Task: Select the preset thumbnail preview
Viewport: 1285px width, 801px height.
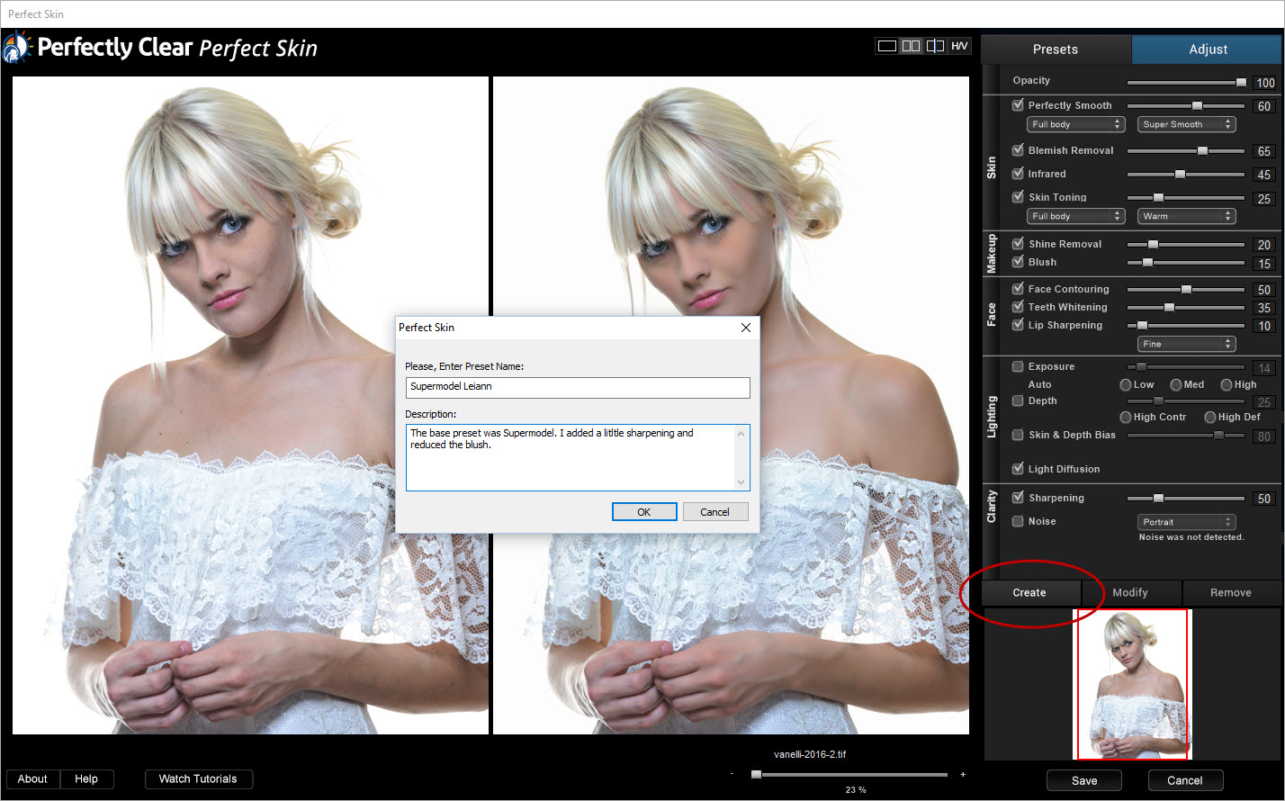Action: (x=1132, y=684)
